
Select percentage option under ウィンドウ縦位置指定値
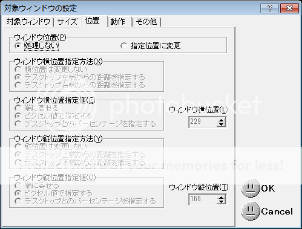(x=85, y=201)
